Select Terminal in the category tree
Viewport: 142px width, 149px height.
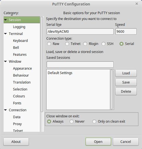click(16, 34)
